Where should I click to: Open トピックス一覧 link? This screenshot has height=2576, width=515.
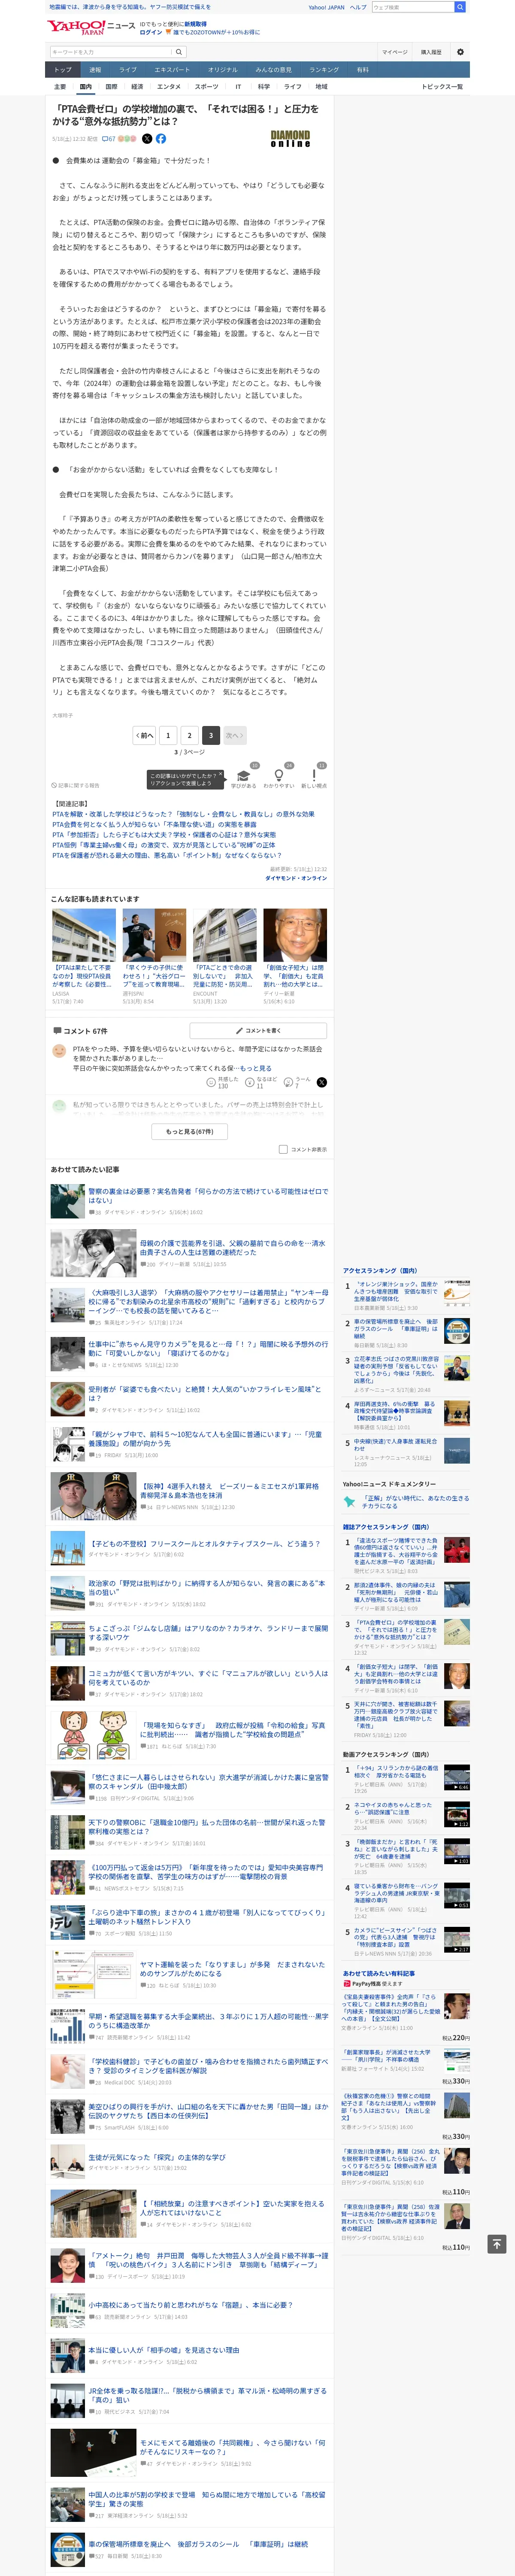[442, 87]
